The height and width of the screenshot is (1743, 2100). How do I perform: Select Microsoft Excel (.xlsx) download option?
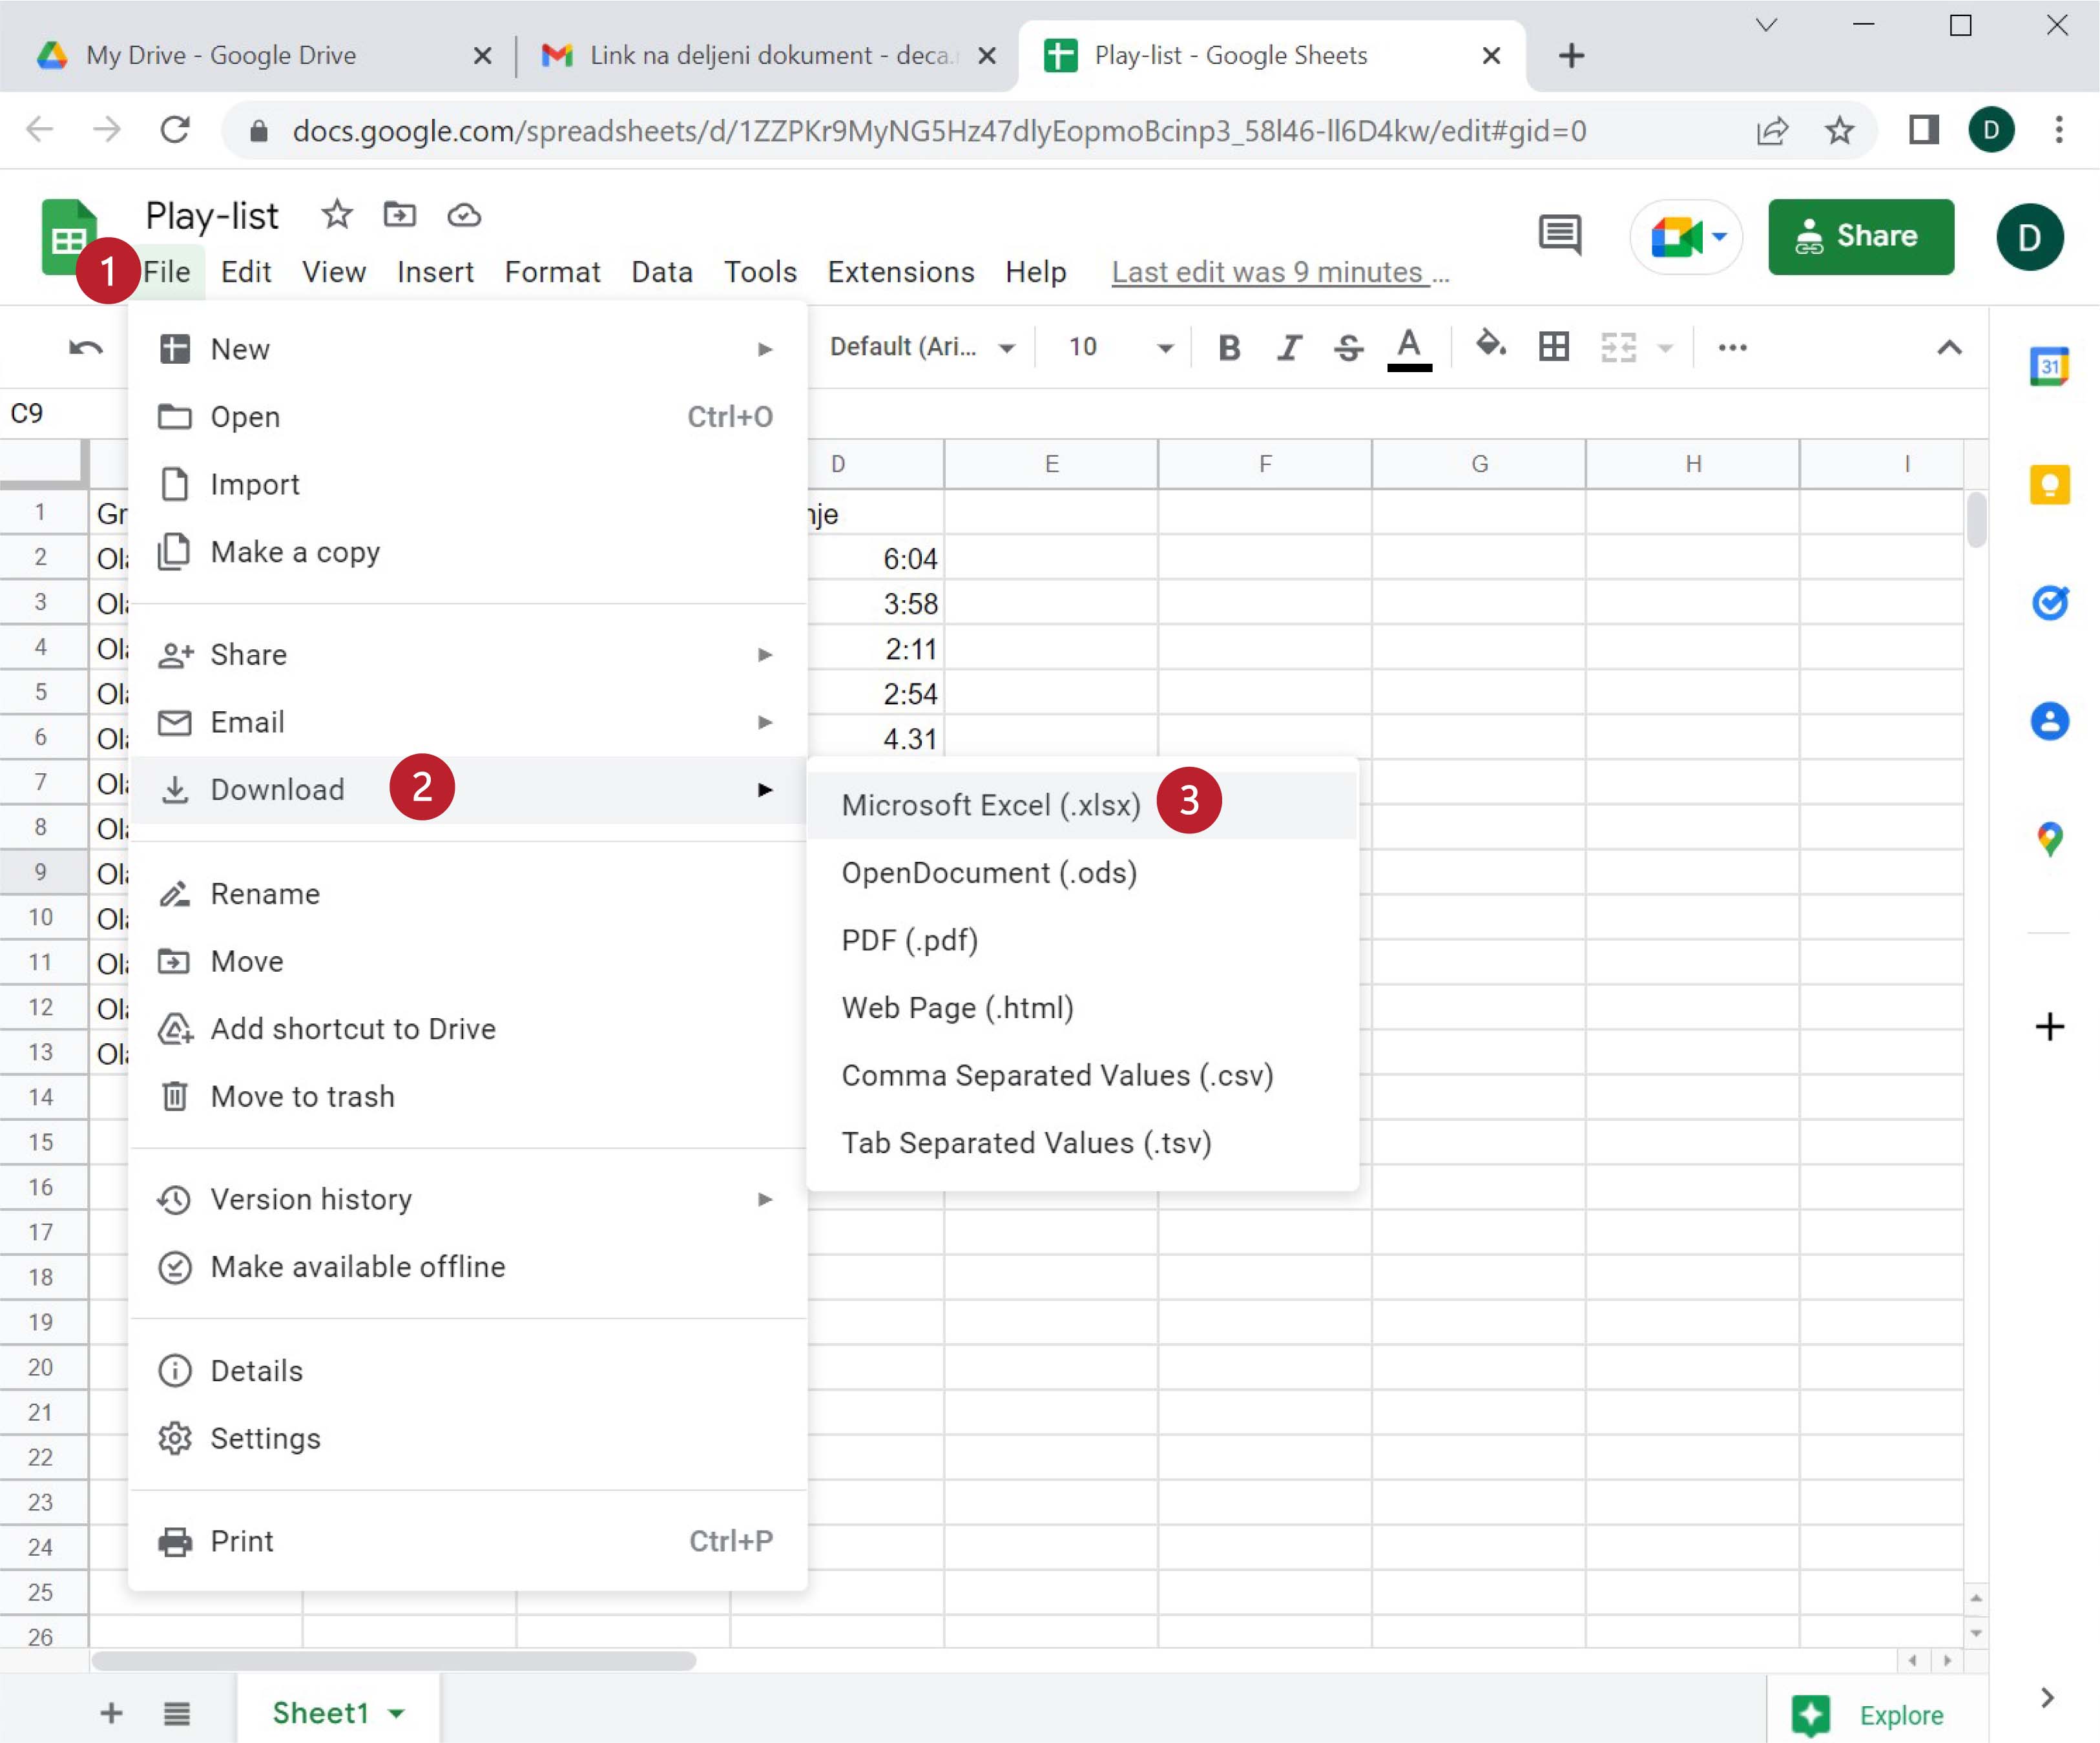tap(990, 805)
